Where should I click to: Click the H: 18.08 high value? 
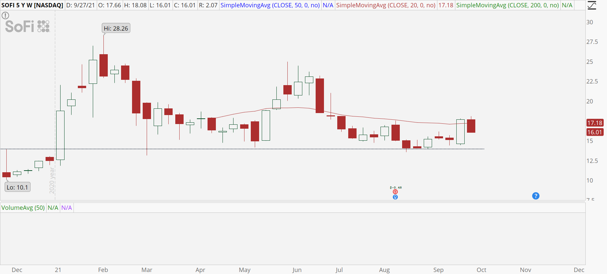pyautogui.click(x=135, y=5)
